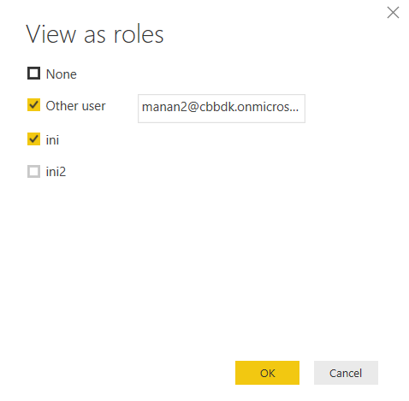
Task: Click the Other user label
Action: pos(75,106)
